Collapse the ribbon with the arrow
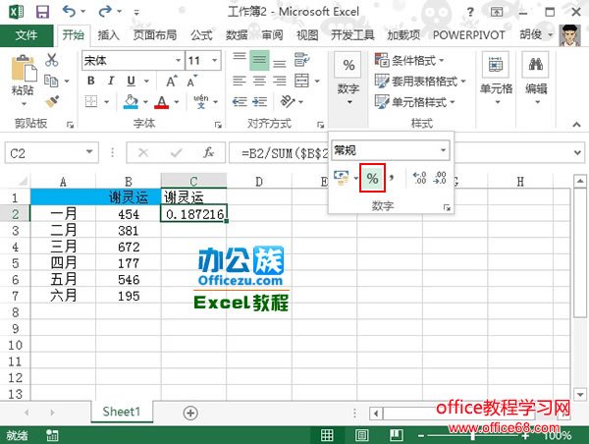Viewport: 589px width, 444px height. tap(576, 124)
